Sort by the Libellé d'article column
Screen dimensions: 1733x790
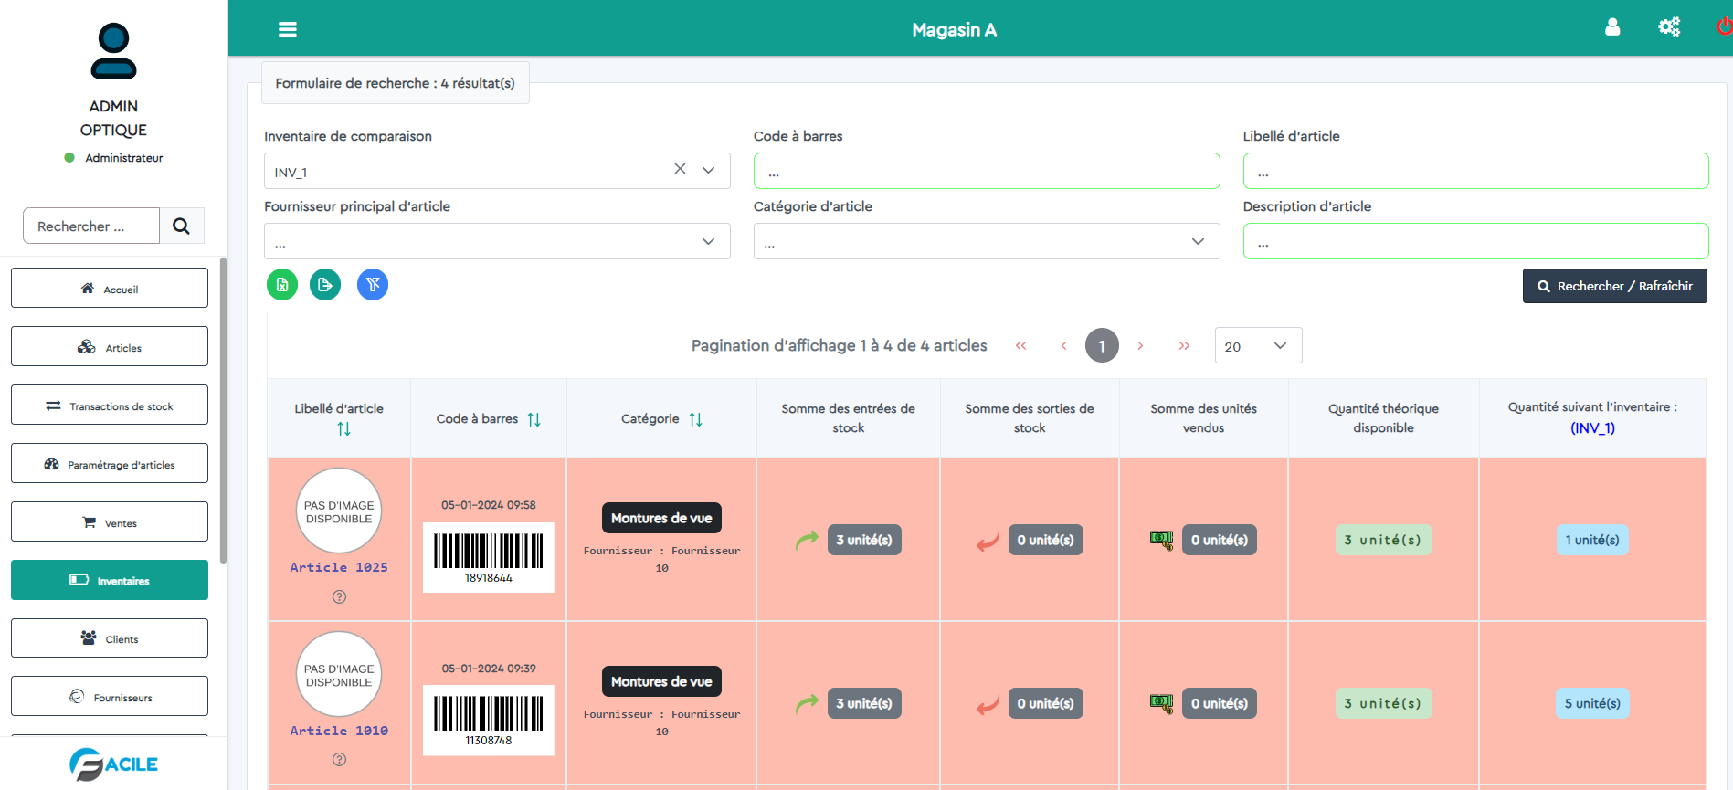click(x=343, y=428)
